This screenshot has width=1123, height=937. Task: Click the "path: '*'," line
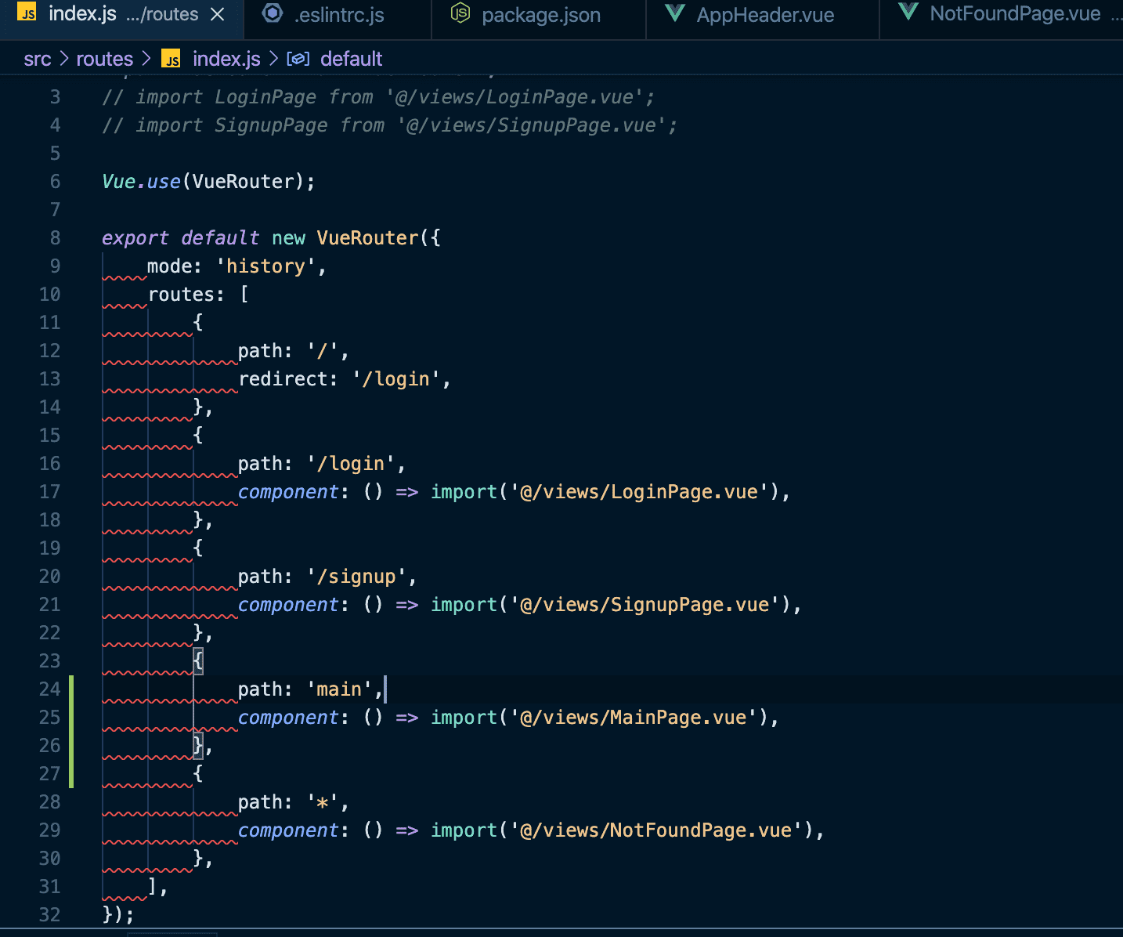tap(294, 802)
